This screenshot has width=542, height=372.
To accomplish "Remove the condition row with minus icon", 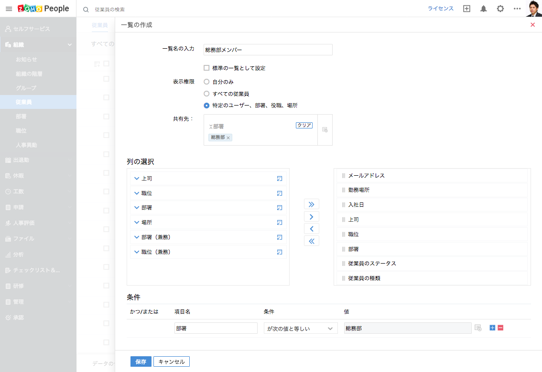I will (x=500, y=328).
